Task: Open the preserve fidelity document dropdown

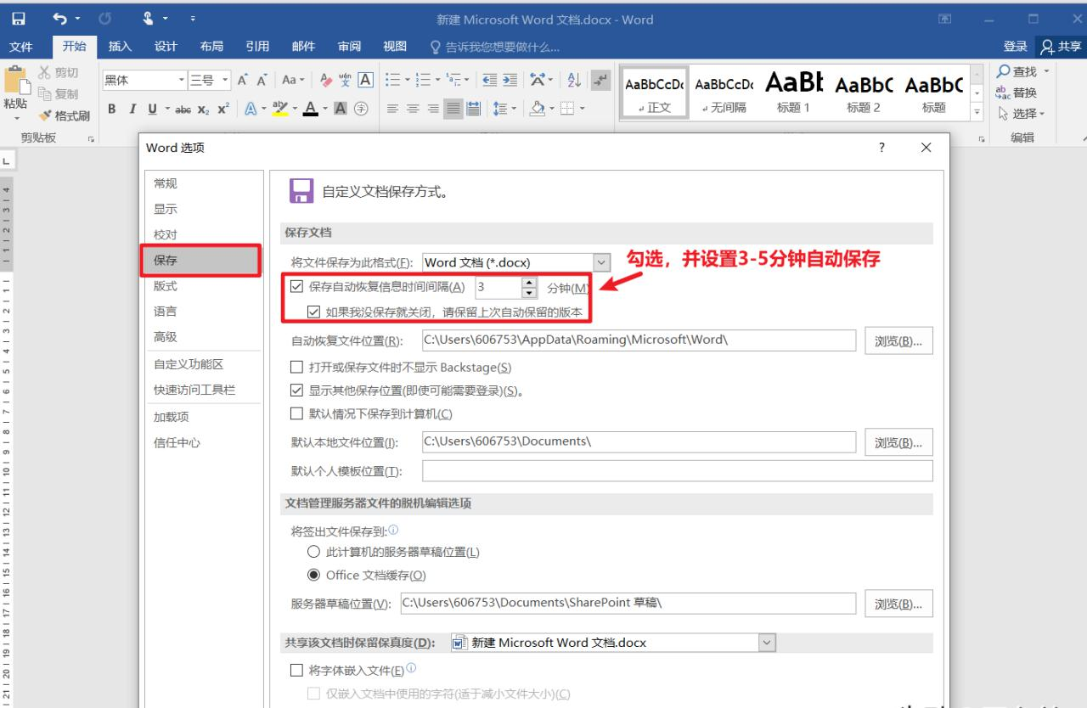Action: tap(768, 643)
